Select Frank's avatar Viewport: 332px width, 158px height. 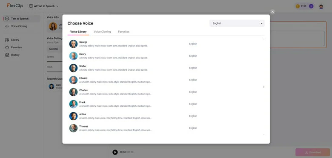coord(74,104)
